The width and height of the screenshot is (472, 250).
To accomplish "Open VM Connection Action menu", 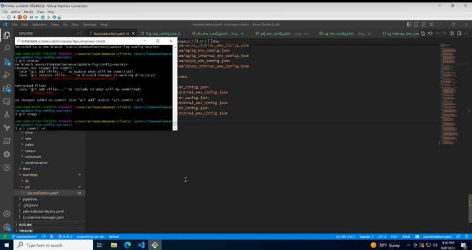I will click(16, 12).
